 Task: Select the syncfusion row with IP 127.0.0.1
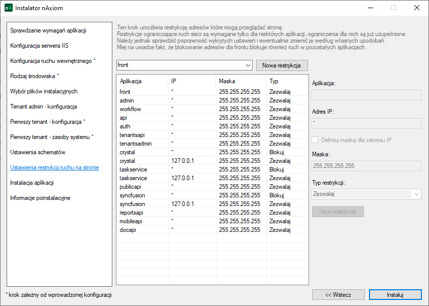click(x=212, y=204)
